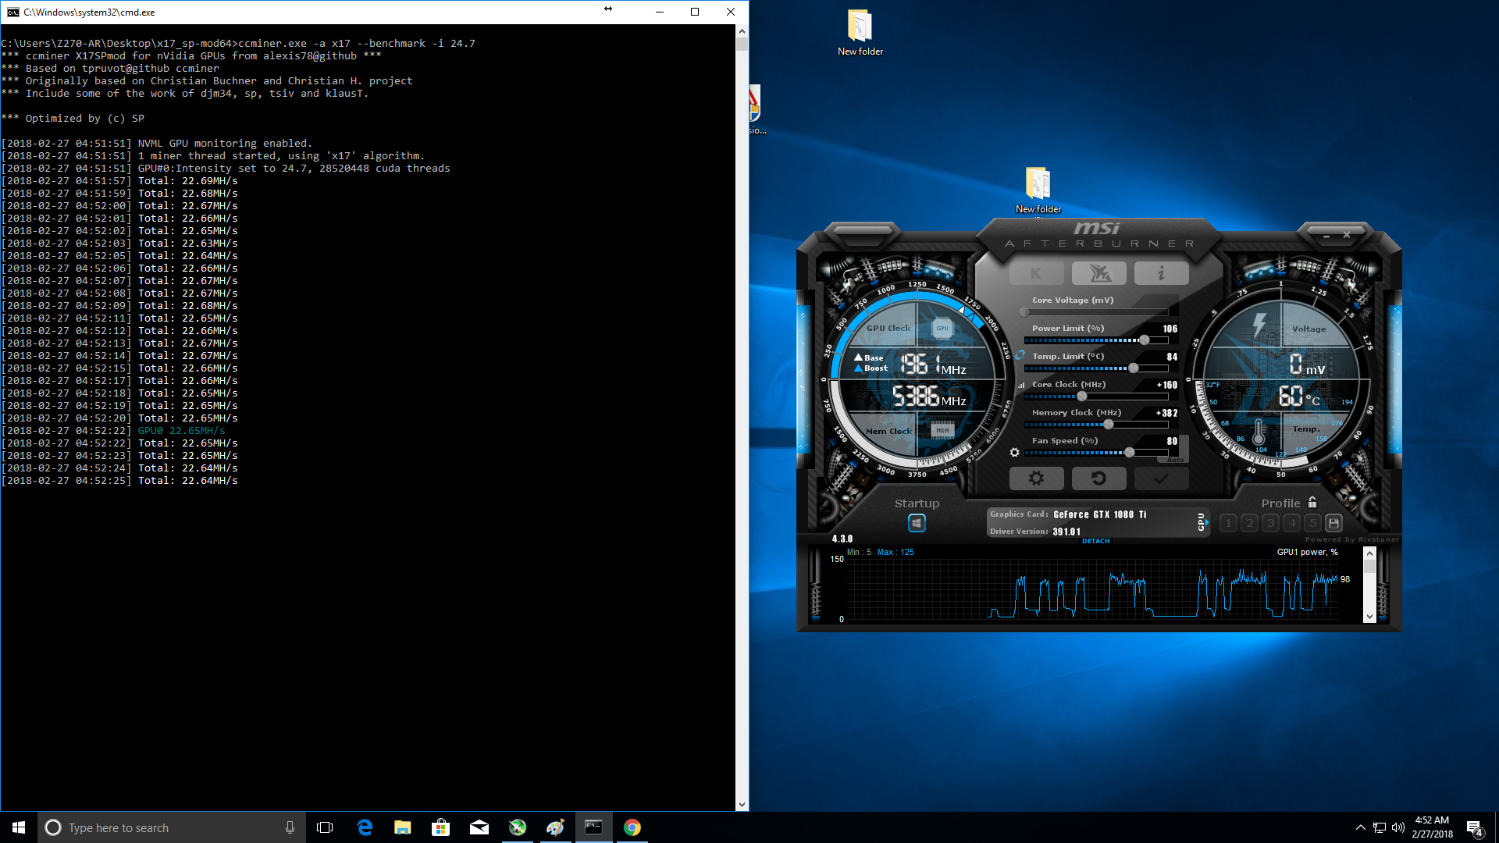Click the cmd window scrollbar up arrow

click(742, 31)
